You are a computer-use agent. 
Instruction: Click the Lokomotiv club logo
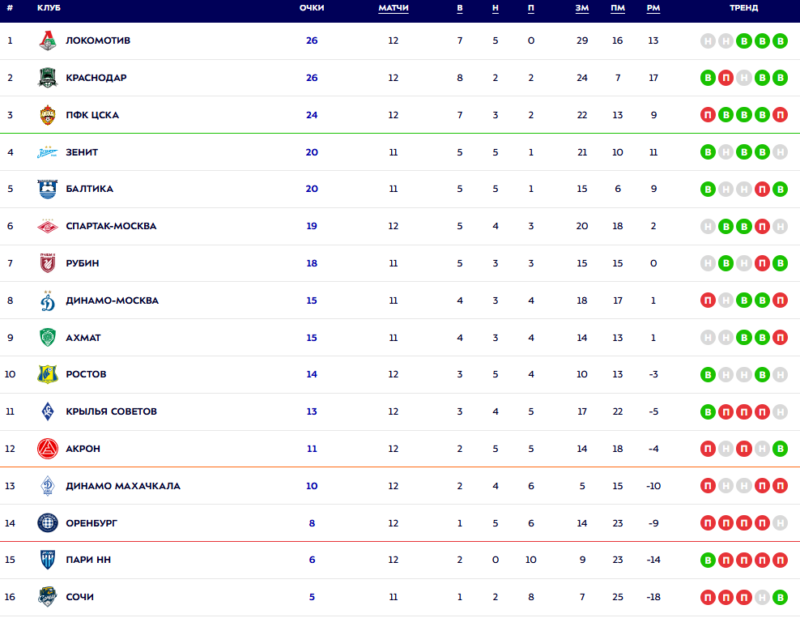point(49,40)
